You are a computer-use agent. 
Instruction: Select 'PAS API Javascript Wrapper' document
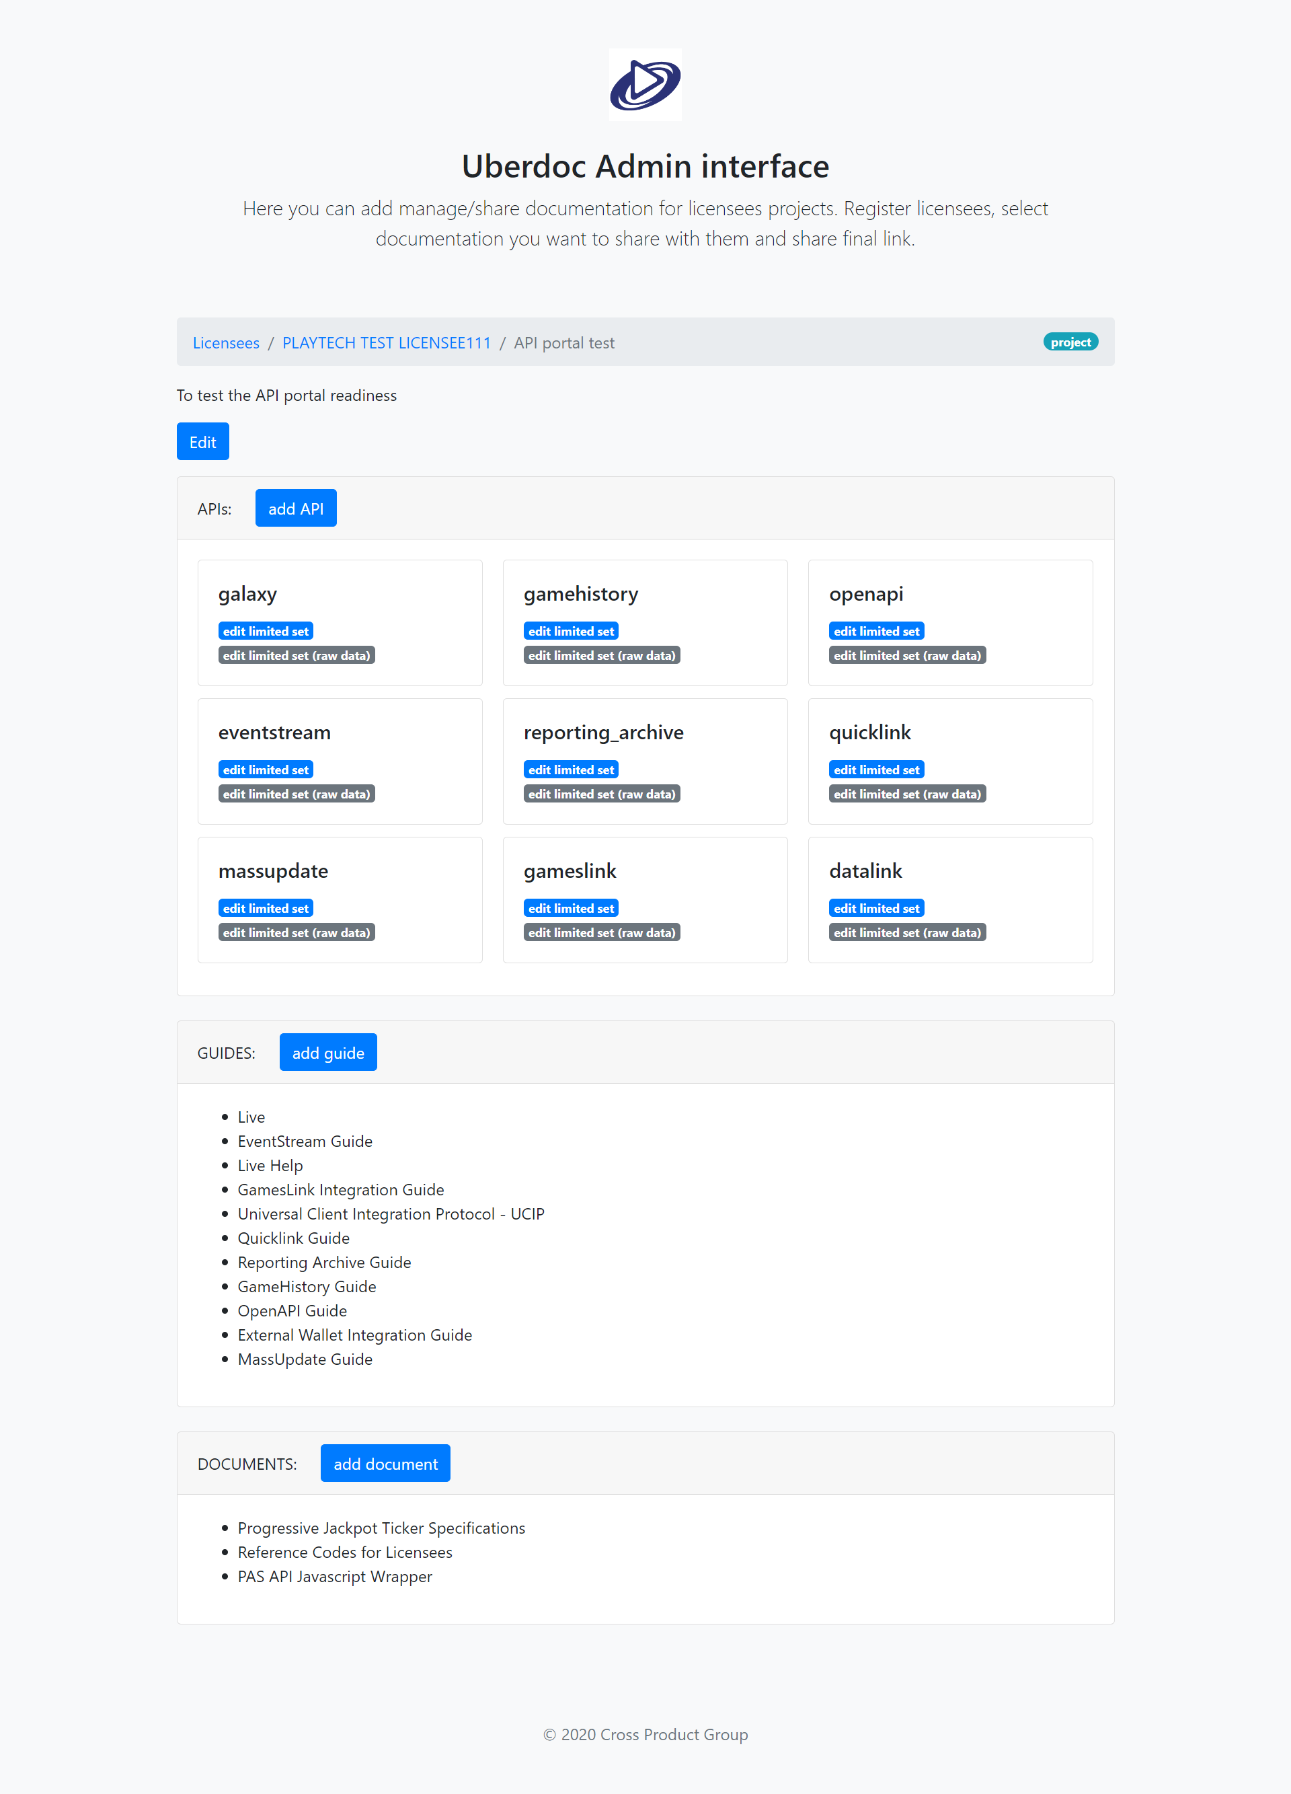coord(336,1577)
